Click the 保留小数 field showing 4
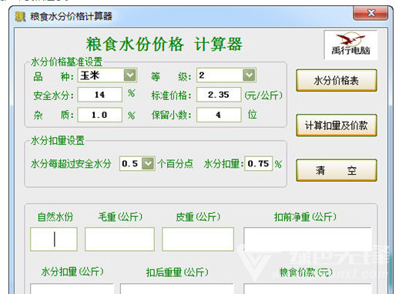This screenshot has height=294, width=402. tap(219, 115)
